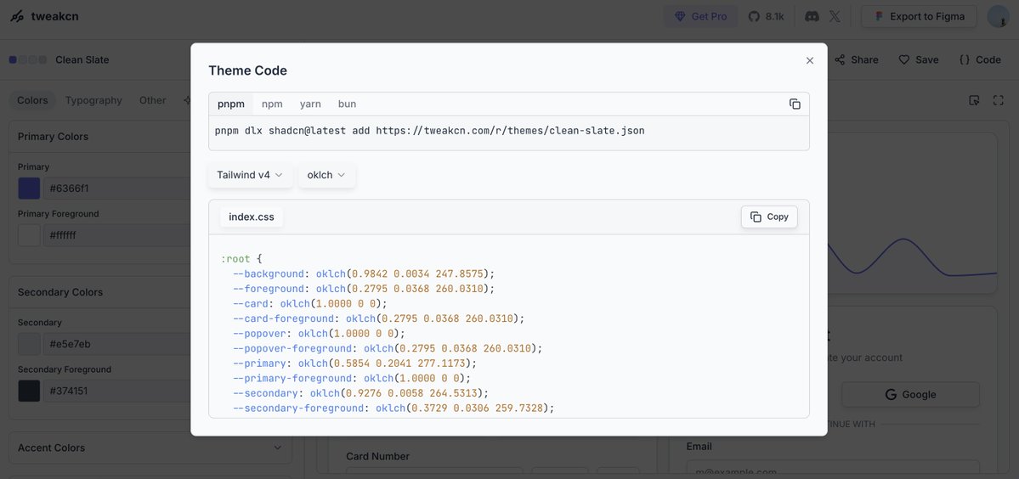
Task: Click the --secondary-foreground variable line
Action: pyautogui.click(x=393, y=409)
